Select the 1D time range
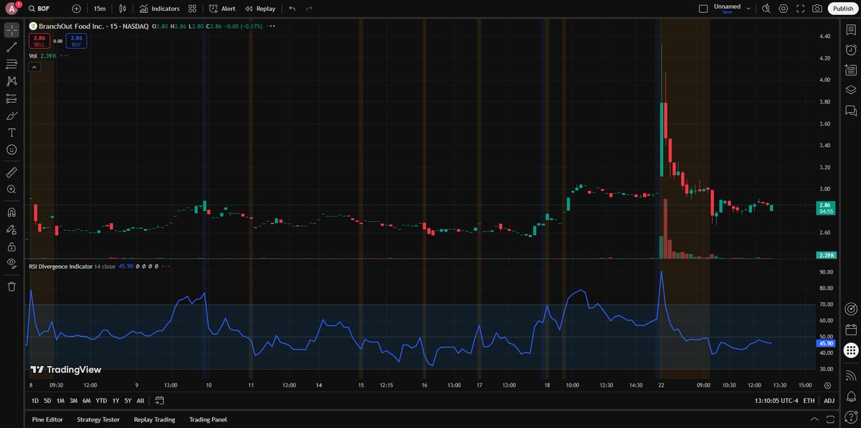The image size is (861, 428). 34,401
